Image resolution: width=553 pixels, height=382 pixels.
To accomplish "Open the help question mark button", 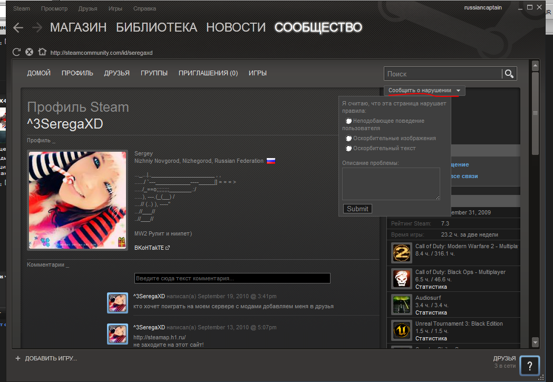I will (529, 366).
